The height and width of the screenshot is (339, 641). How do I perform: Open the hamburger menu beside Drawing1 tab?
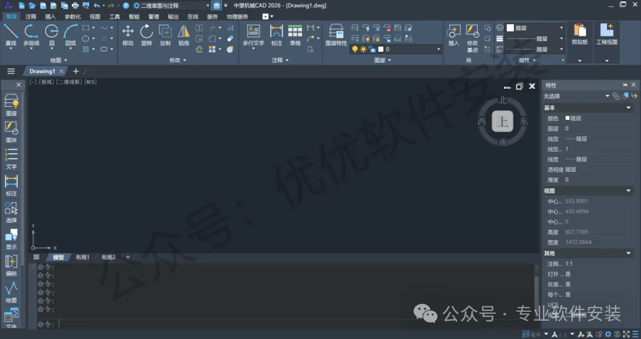11,71
